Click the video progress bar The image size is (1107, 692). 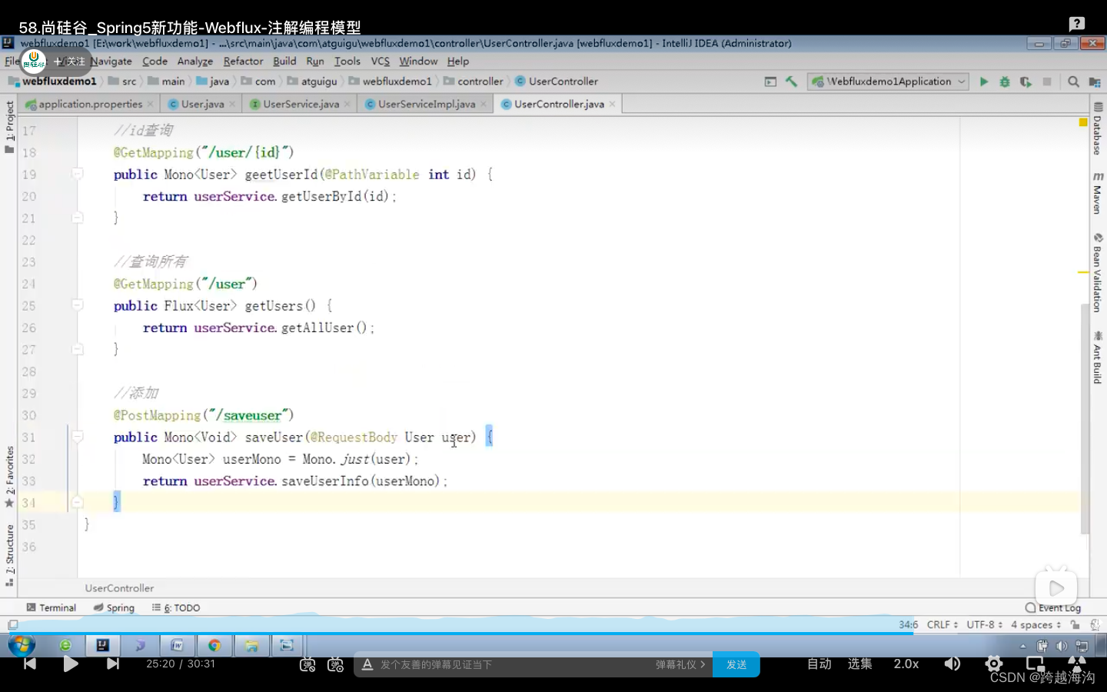pos(553,634)
